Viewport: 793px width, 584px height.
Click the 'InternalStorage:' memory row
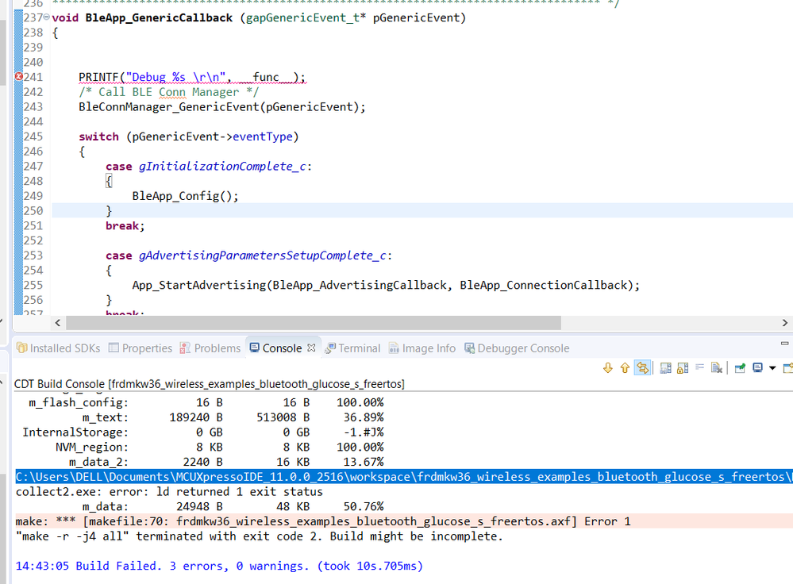click(x=202, y=432)
